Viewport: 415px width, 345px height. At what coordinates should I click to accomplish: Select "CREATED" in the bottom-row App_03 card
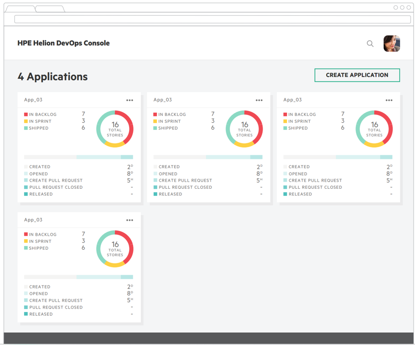click(x=40, y=287)
